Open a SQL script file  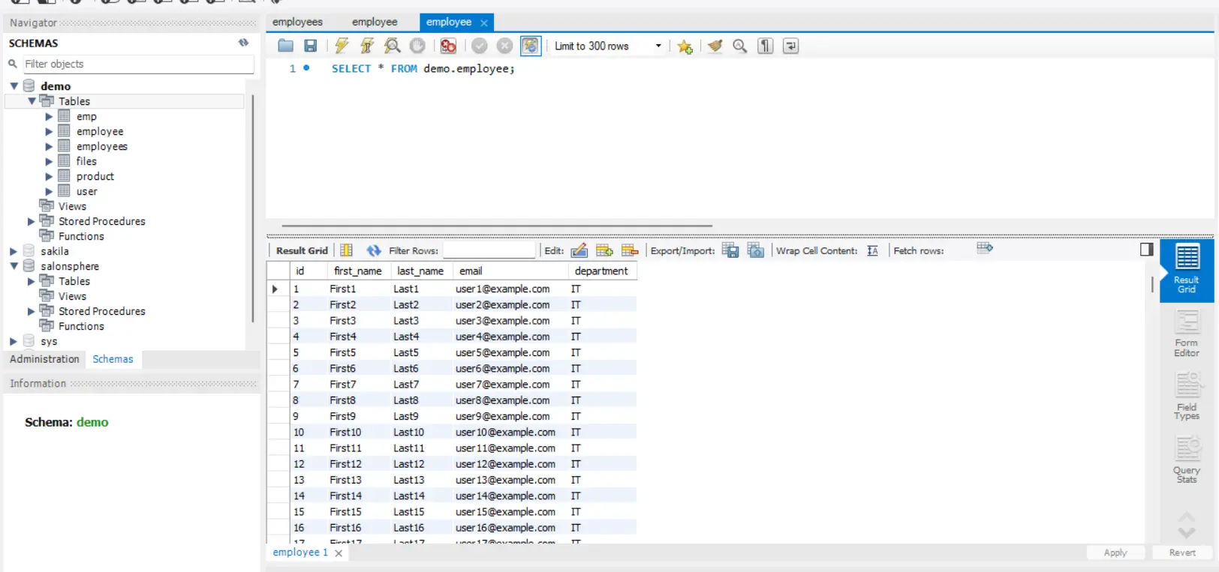pos(285,46)
